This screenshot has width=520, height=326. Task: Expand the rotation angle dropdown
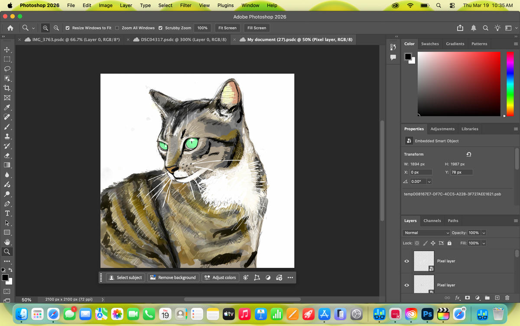coord(429,181)
